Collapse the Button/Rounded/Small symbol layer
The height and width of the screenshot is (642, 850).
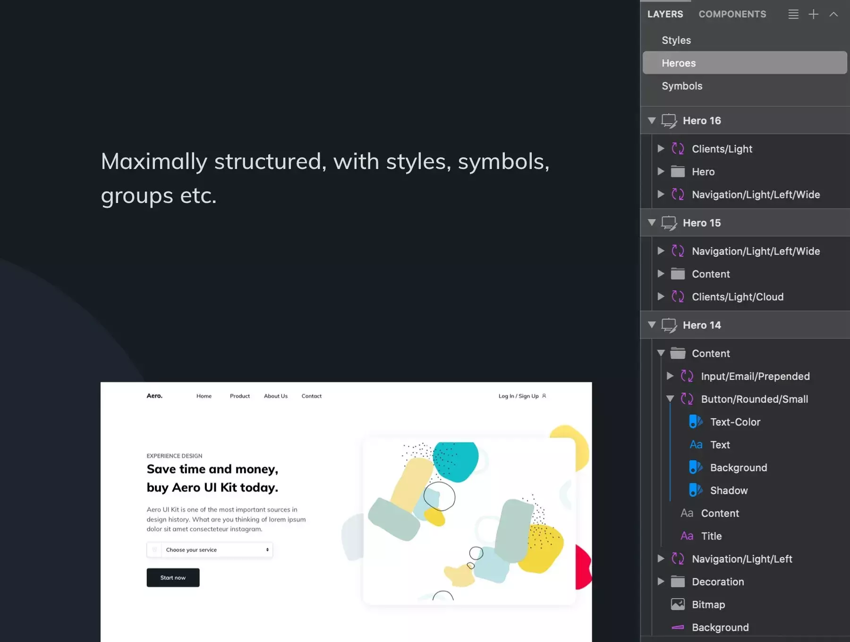670,399
